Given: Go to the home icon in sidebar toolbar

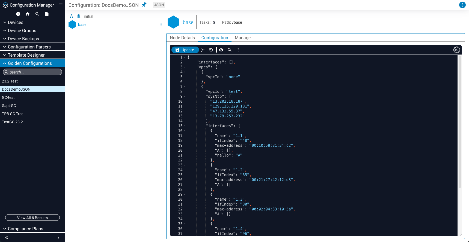Looking at the screenshot, I should pos(28,14).
